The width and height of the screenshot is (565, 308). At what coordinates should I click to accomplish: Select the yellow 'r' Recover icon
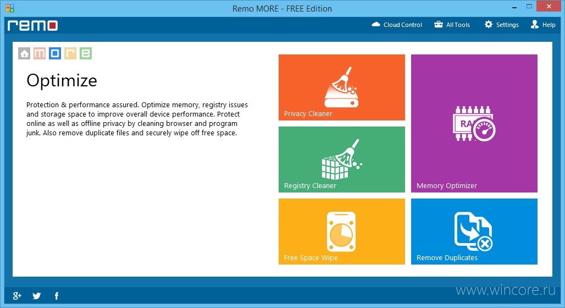click(x=70, y=53)
